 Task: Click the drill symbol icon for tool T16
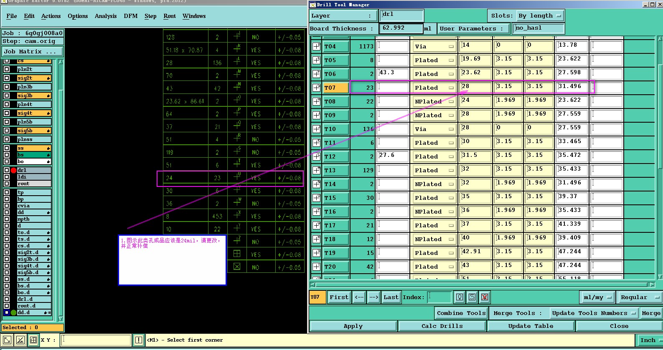coord(317,212)
